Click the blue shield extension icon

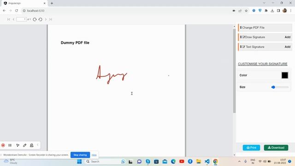pos(260,11)
